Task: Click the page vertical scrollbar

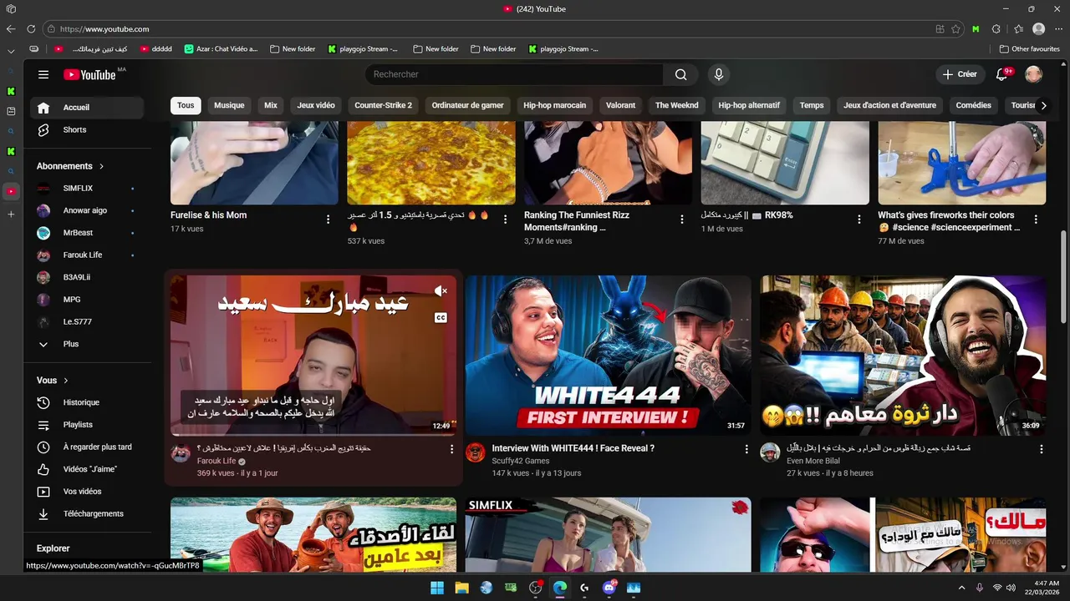Action: (x=1063, y=275)
